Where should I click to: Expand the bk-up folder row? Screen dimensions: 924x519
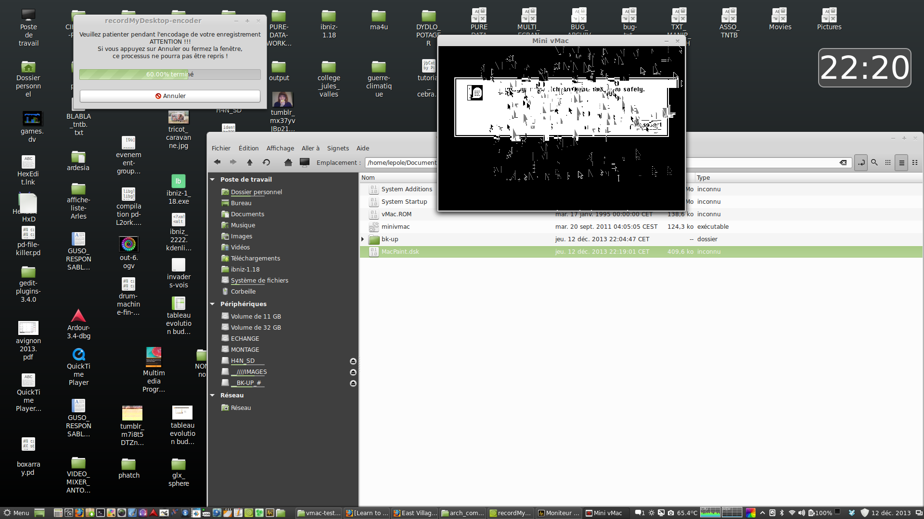363,239
